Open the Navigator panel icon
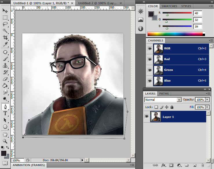 point(140,11)
